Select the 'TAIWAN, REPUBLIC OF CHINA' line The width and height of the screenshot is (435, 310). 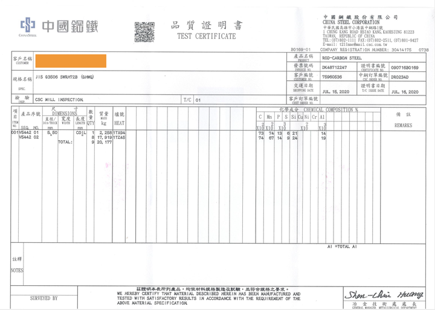tap(349, 36)
